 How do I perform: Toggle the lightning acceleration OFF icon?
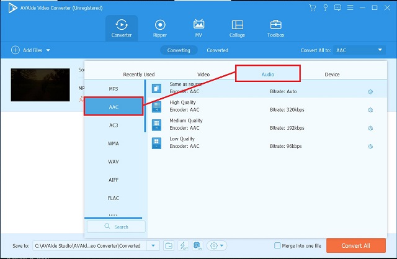tap(184, 245)
